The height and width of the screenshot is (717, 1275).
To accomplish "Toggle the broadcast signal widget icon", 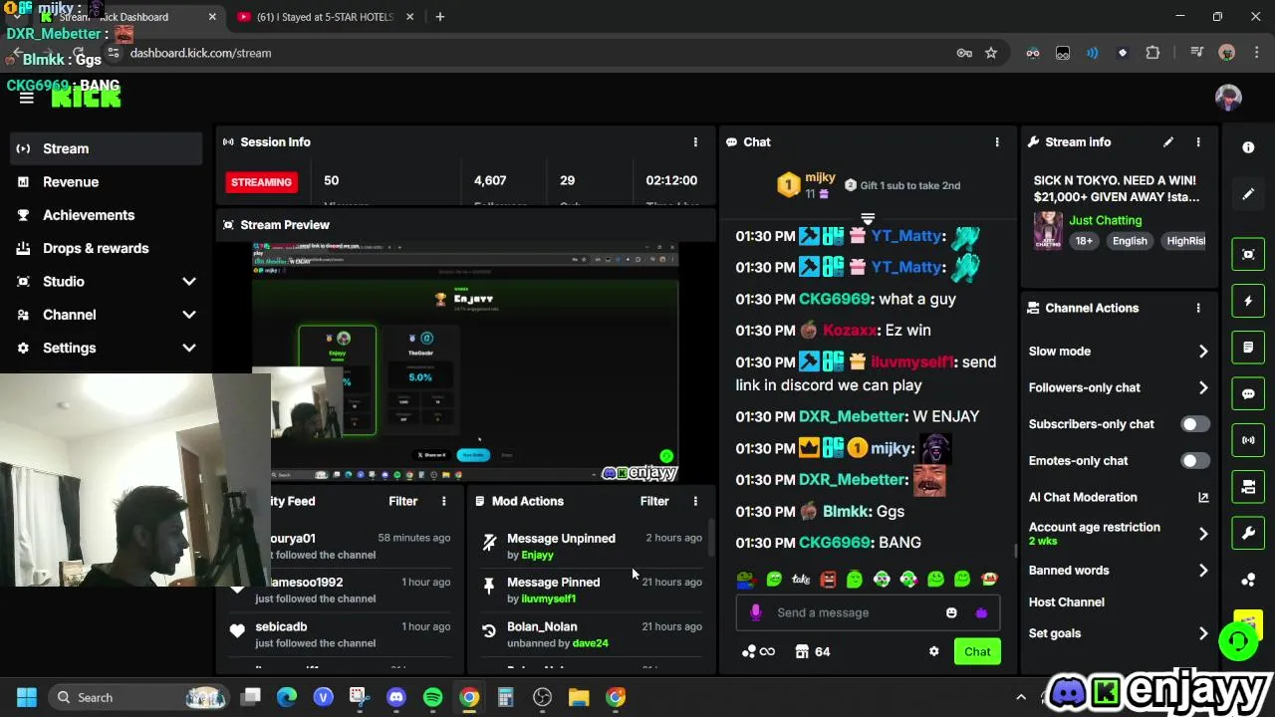I will (1248, 440).
